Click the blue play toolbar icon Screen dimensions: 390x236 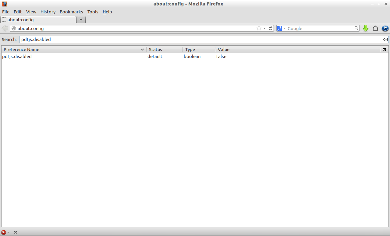[x=385, y=28]
